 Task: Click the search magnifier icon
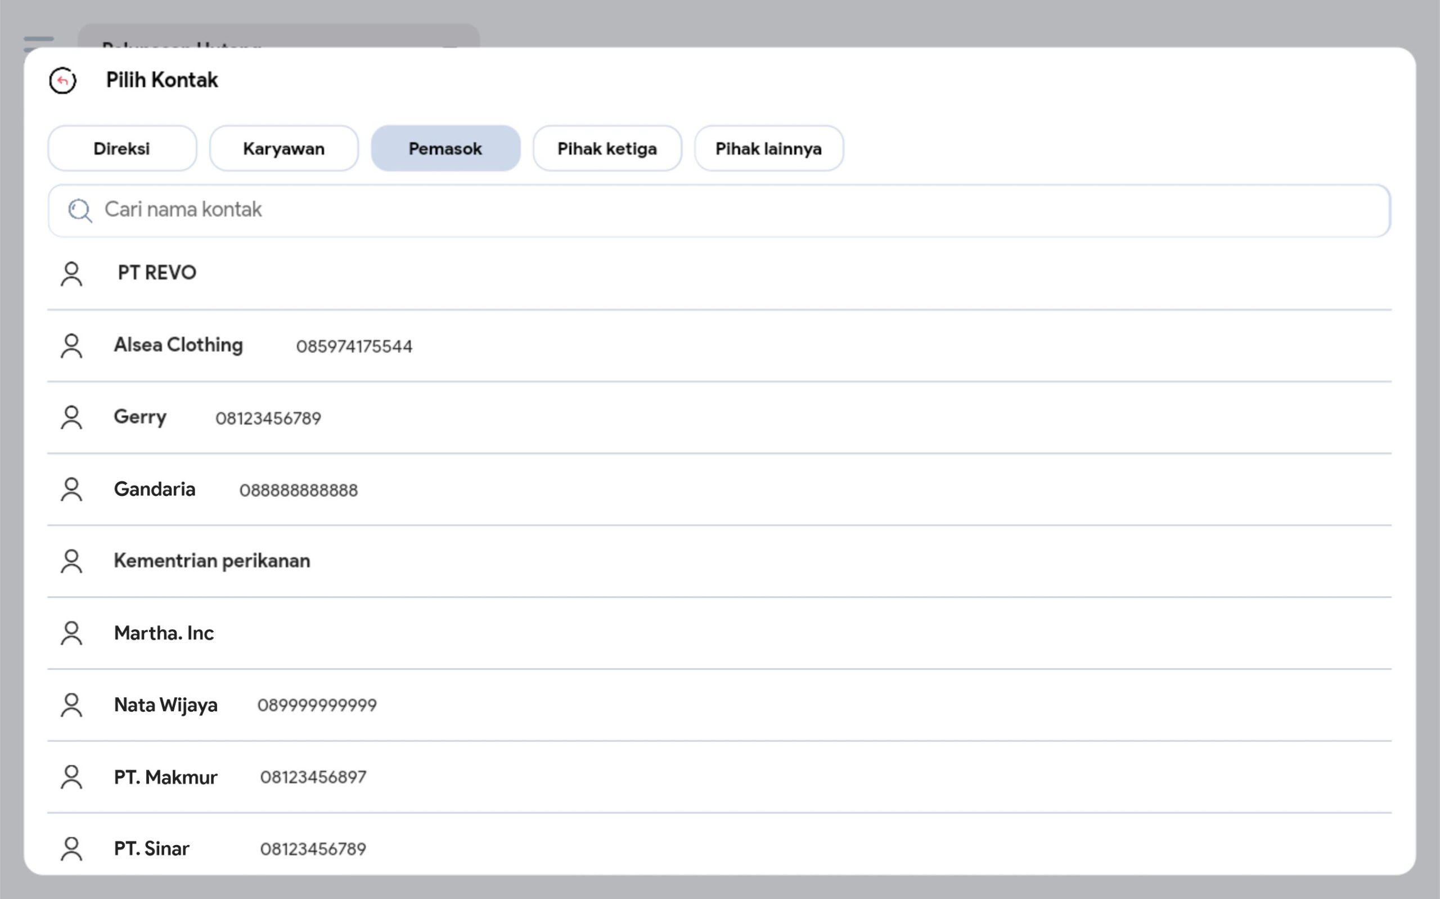click(x=80, y=210)
